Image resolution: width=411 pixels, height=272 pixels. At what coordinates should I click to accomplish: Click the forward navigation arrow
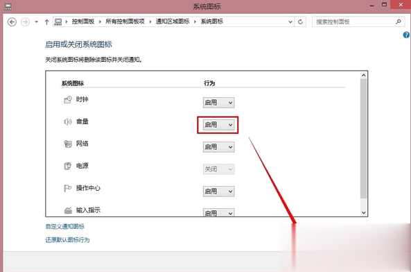pos(25,22)
